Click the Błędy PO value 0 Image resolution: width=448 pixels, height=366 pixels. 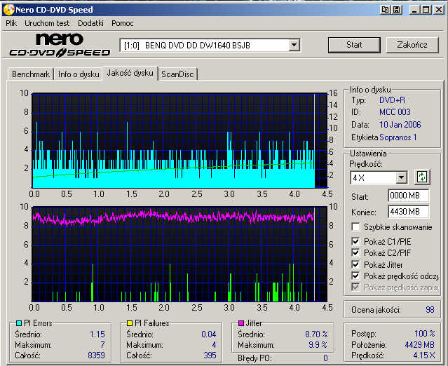tap(325, 358)
